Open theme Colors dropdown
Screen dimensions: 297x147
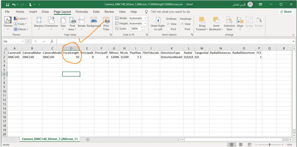tap(21, 18)
